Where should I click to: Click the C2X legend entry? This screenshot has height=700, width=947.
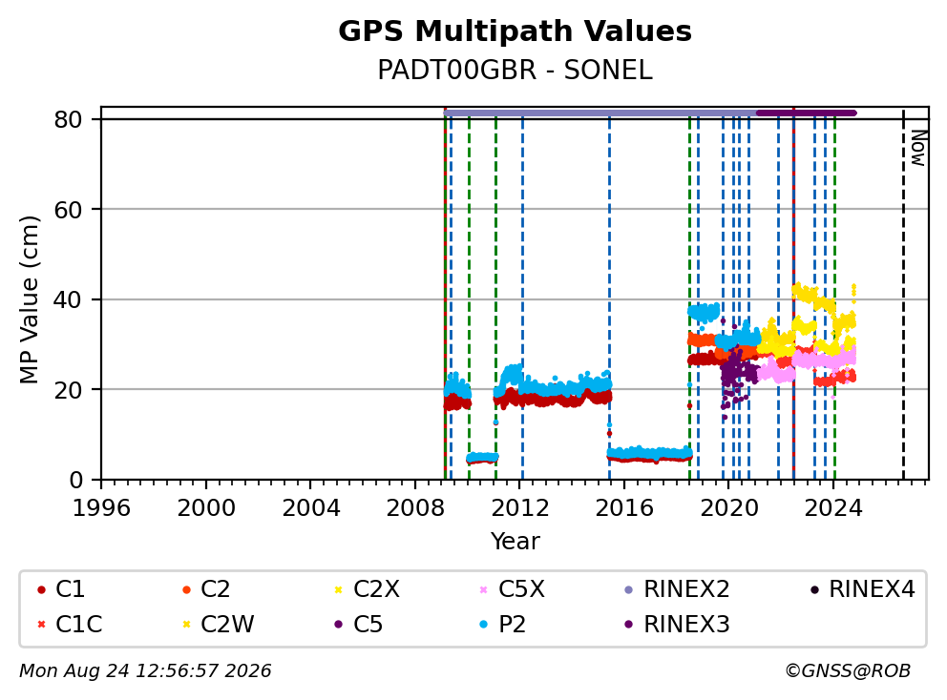click(x=368, y=589)
